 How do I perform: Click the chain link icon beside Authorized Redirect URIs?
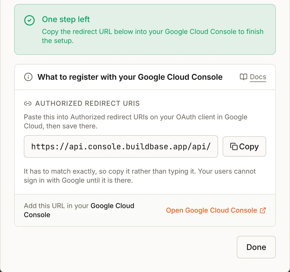[x=28, y=103]
